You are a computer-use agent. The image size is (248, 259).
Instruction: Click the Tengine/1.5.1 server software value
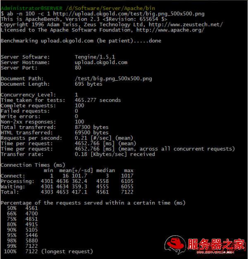[x=95, y=57]
